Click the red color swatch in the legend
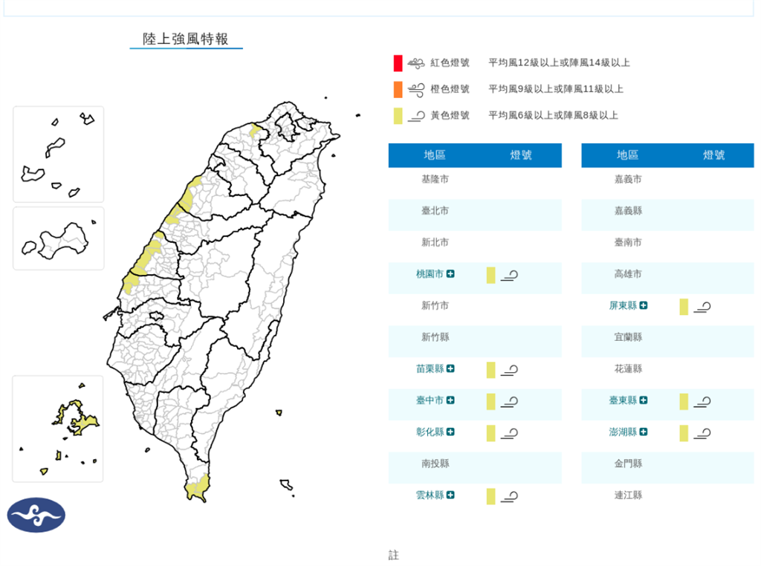Screen dimensions: 761x566 [398, 63]
